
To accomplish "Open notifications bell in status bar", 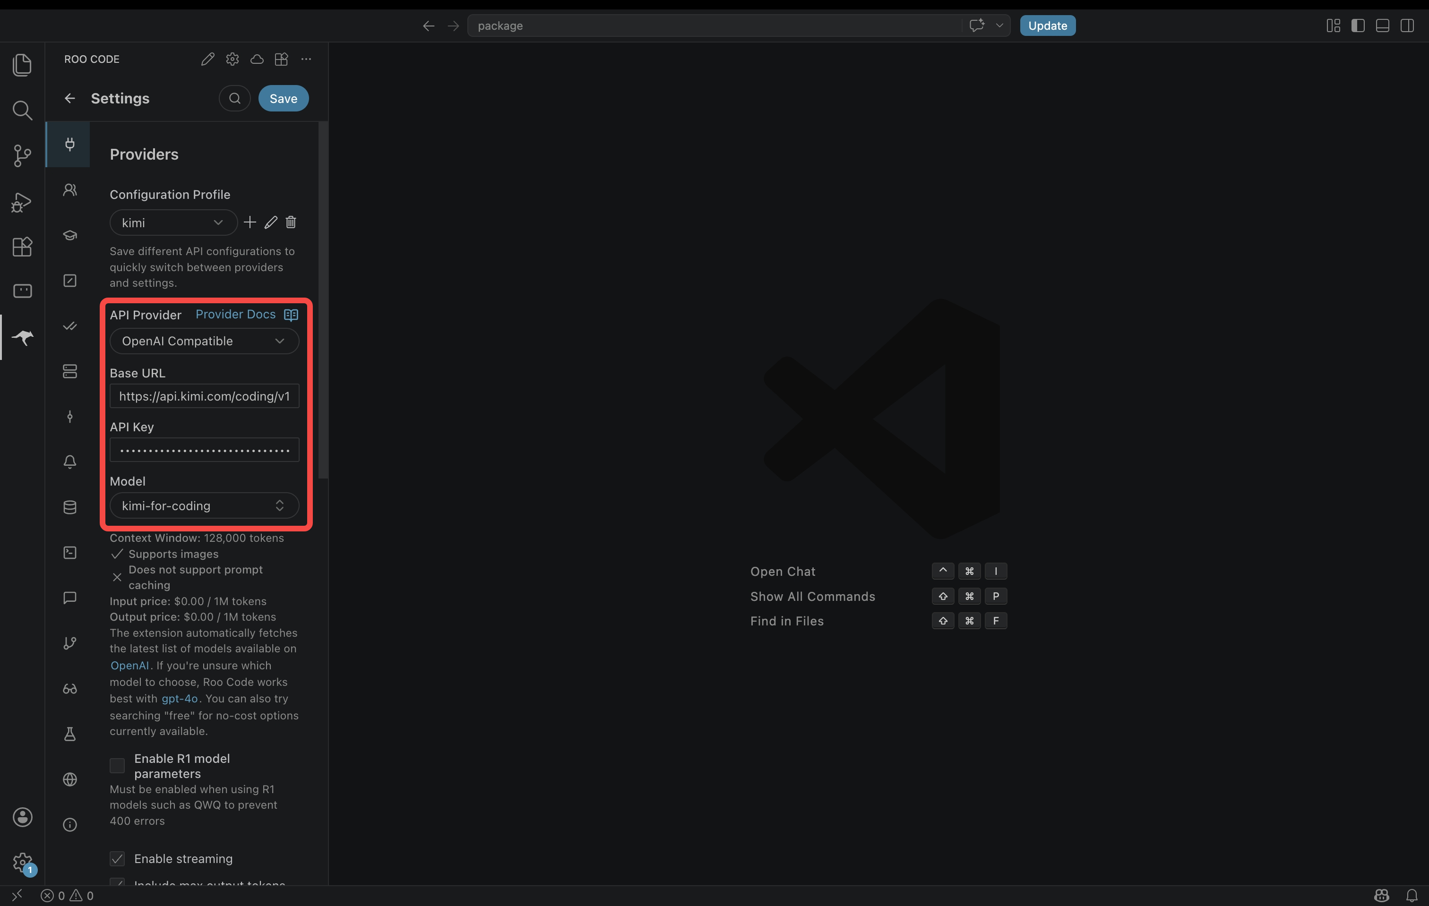I will pos(1412,895).
